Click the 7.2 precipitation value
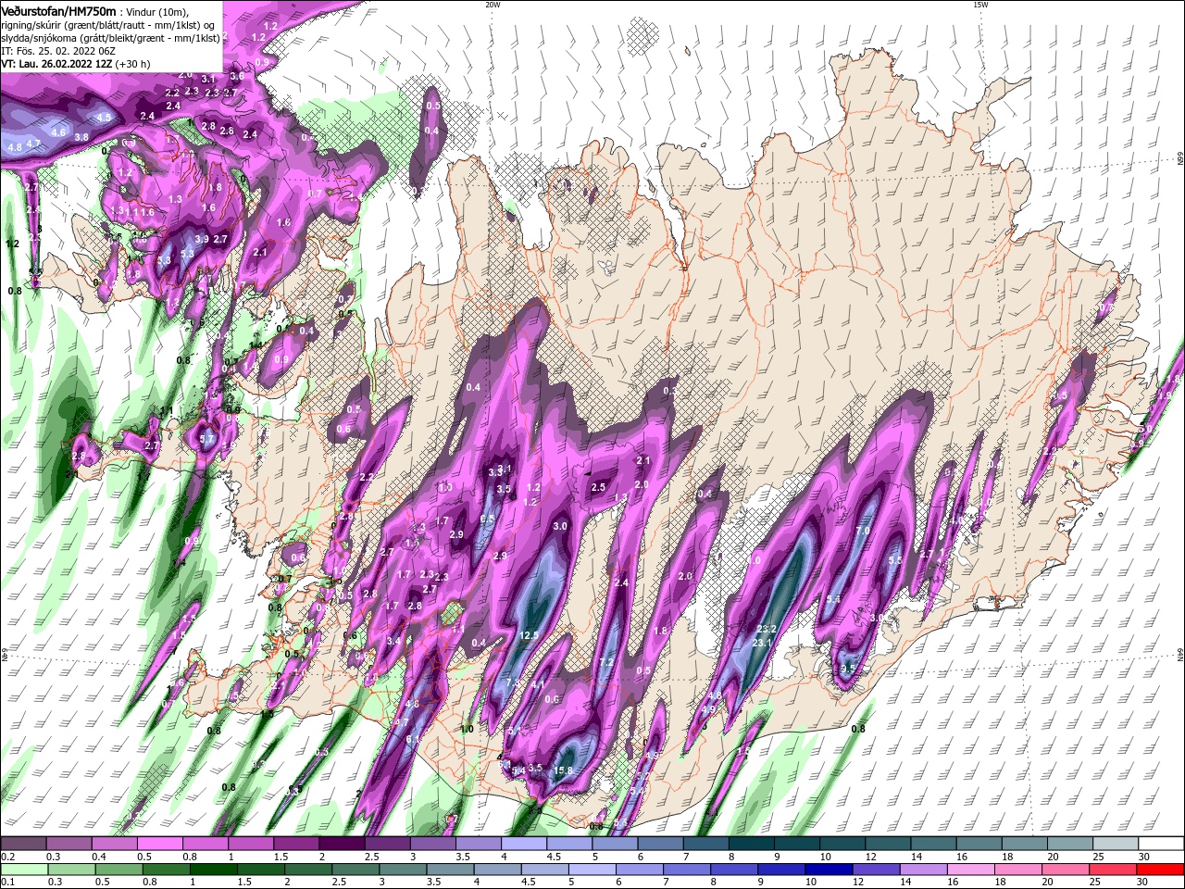This screenshot has width=1185, height=889. [606, 662]
